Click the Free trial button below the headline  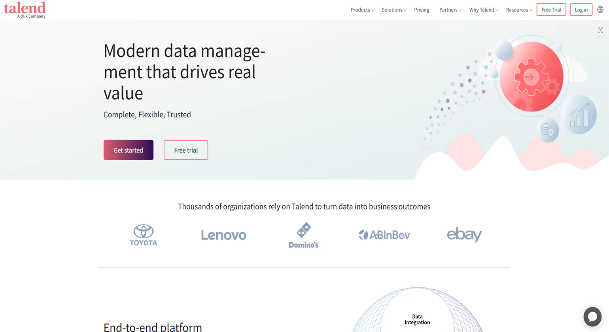pos(186,150)
